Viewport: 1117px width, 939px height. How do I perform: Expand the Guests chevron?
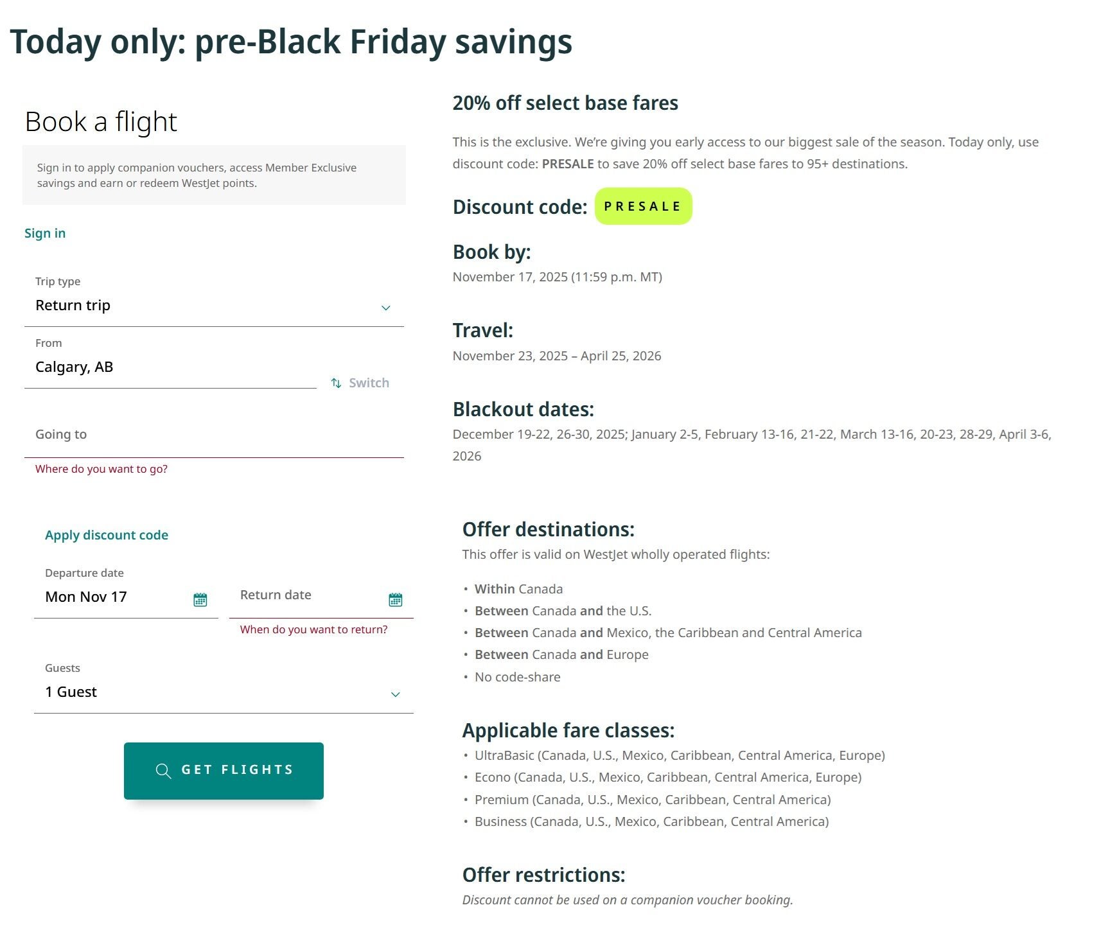pos(395,694)
